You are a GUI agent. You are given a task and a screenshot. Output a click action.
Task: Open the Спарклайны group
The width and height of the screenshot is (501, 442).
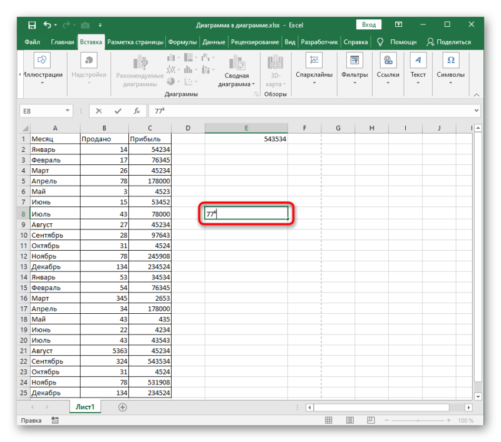(x=314, y=69)
